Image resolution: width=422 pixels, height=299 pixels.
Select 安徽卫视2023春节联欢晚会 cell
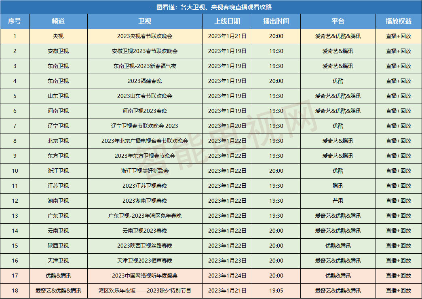click(145, 51)
